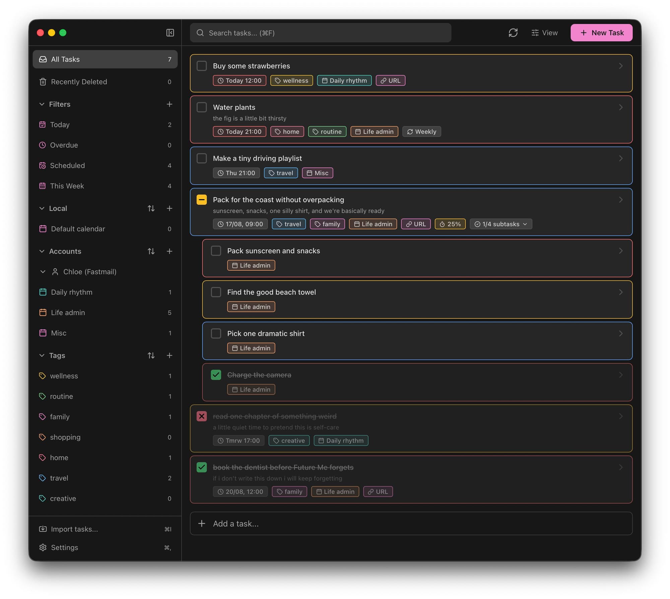
Task: Click the Misc calendar chip on playlist task
Action: pyautogui.click(x=317, y=173)
